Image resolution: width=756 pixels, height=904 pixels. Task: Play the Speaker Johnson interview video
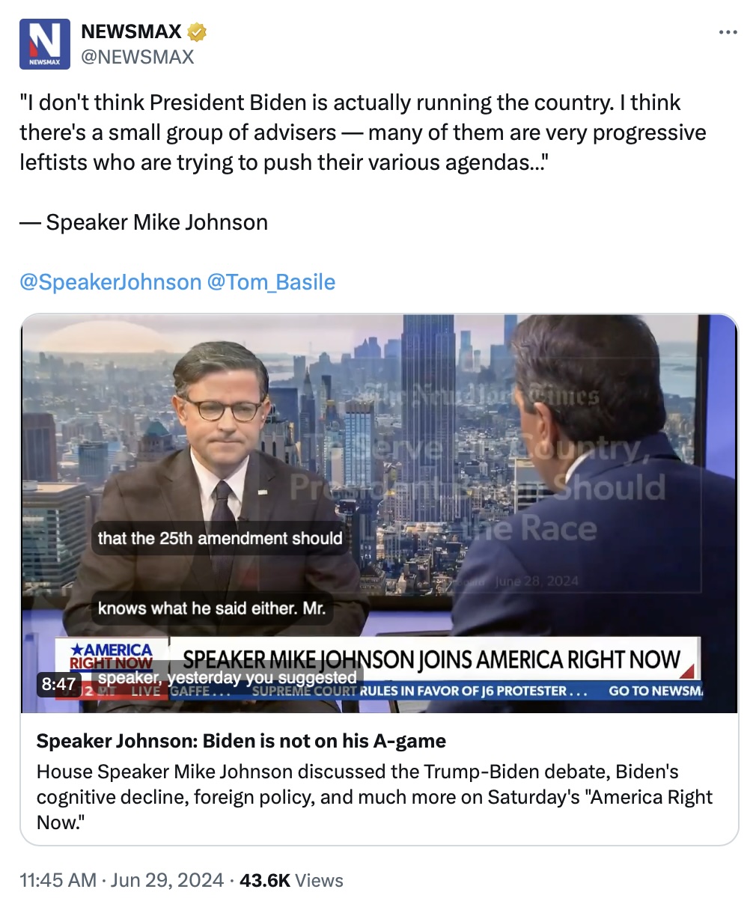379,513
